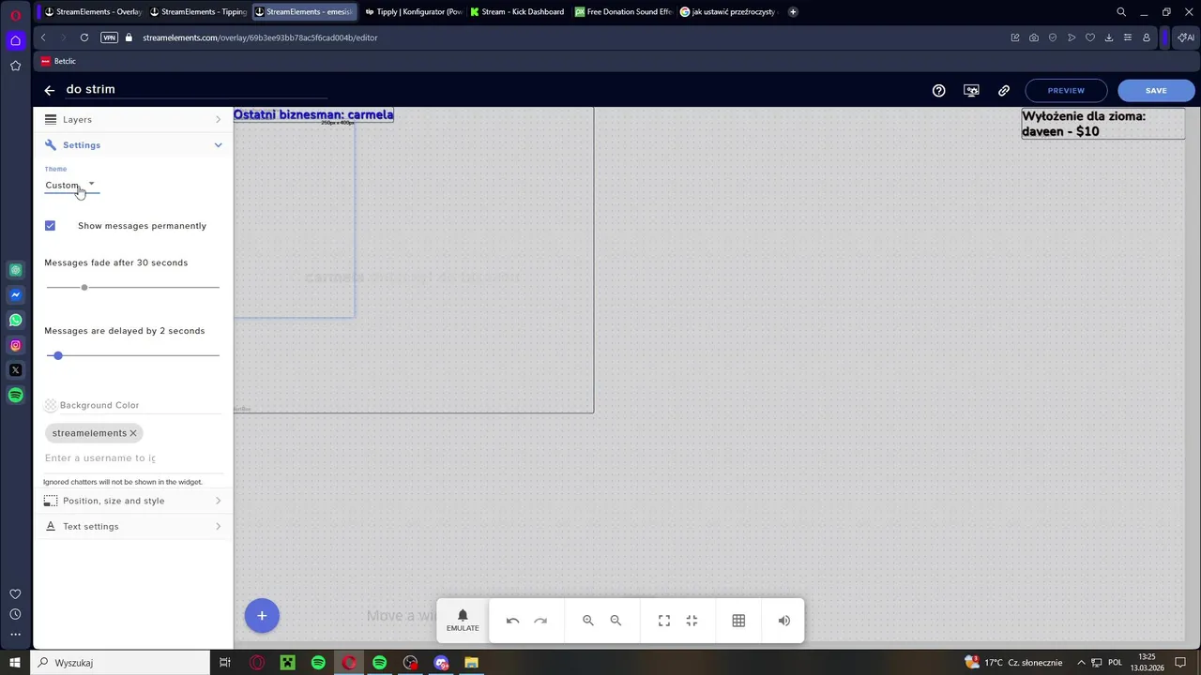Image resolution: width=1201 pixels, height=675 pixels.
Task: Click the Windows Start button
Action: pos(15,663)
